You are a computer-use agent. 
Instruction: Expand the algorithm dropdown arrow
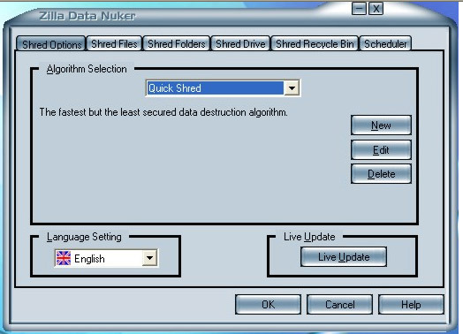[x=292, y=88]
